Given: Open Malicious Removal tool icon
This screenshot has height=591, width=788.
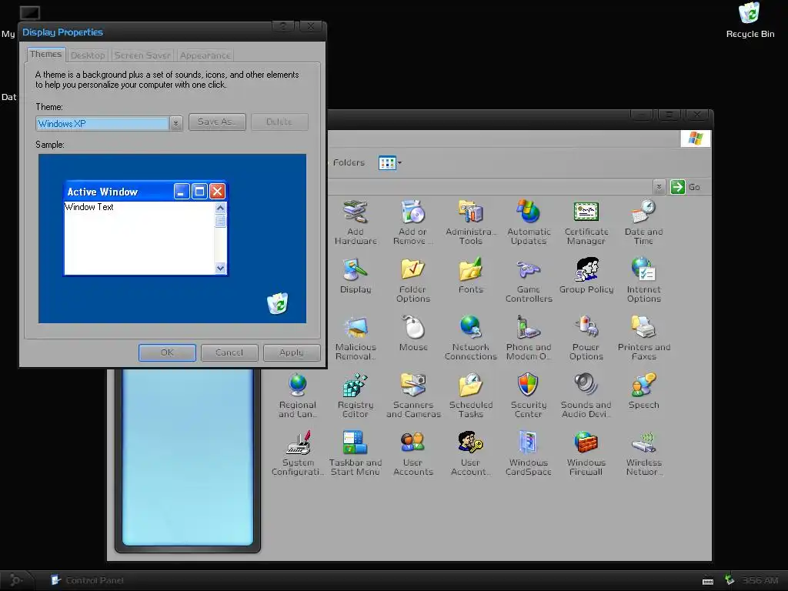Looking at the screenshot, I should pyautogui.click(x=356, y=337).
